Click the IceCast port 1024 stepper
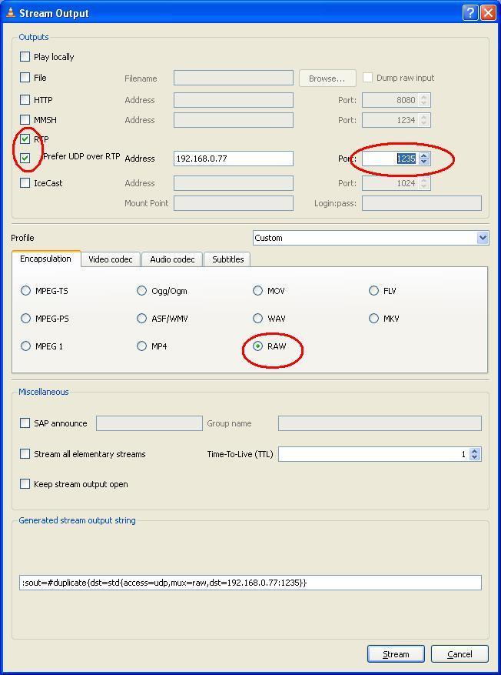 (x=424, y=183)
